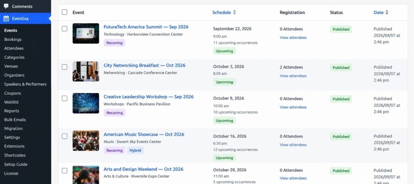
Task: Go to the Events submenu
Action: coord(11,30)
